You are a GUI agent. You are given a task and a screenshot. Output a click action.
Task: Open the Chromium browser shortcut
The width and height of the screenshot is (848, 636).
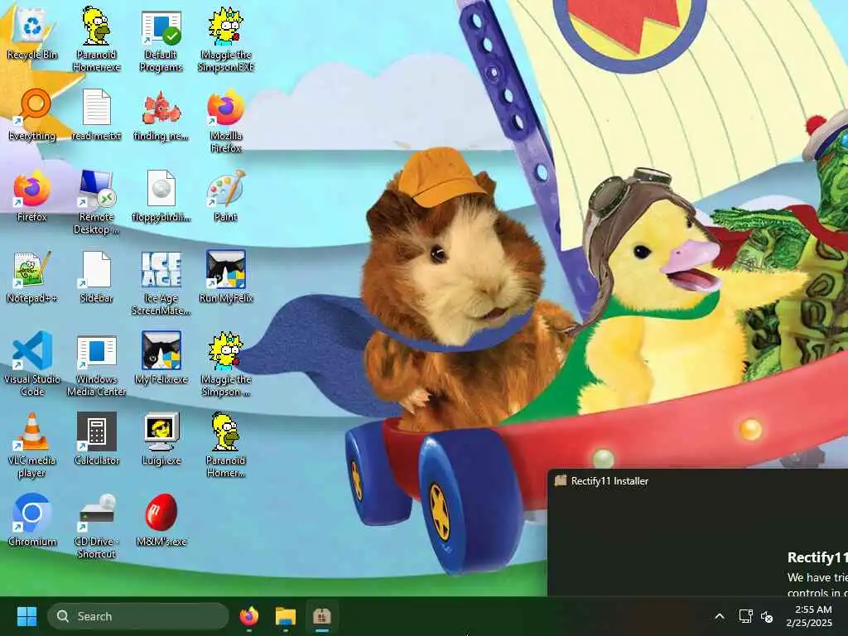point(32,520)
